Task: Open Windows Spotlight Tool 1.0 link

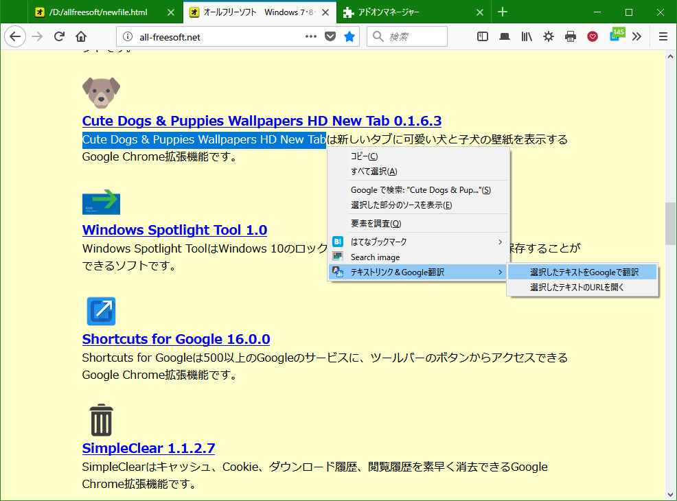Action: click(x=174, y=230)
